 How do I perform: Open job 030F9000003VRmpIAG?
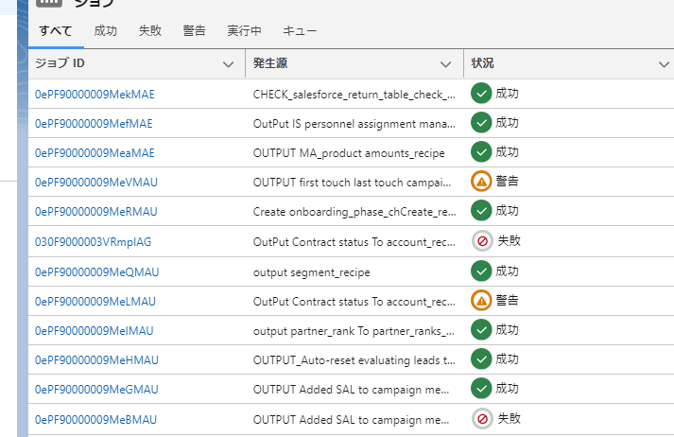[94, 242]
